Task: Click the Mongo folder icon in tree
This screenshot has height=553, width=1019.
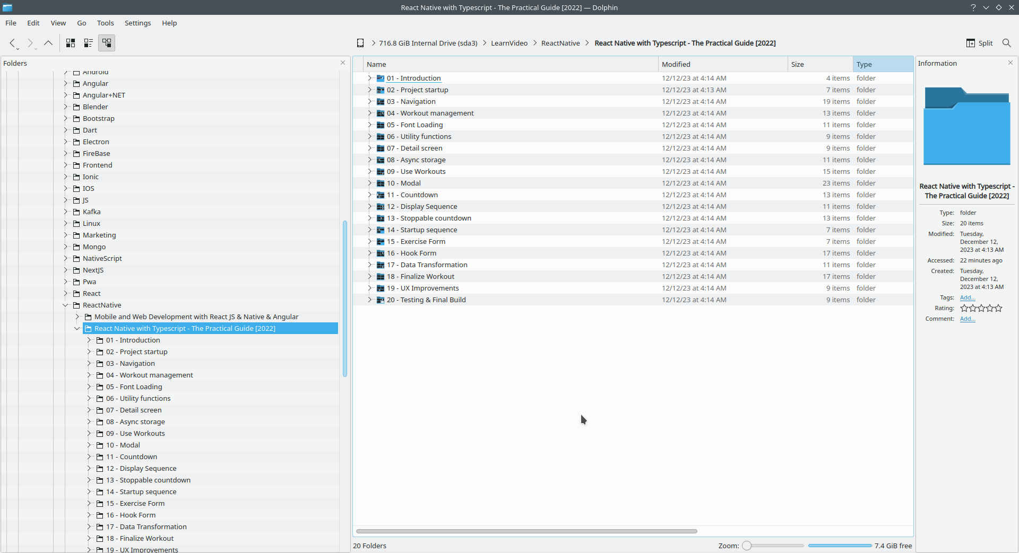Action: [x=76, y=247]
